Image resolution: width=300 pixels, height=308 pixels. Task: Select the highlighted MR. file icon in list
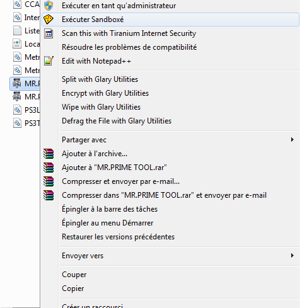[x=17, y=83]
